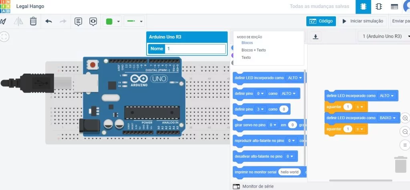Open pin dropdown in desativar alto-falante block
This screenshot has width=410, height=190.
(290, 156)
